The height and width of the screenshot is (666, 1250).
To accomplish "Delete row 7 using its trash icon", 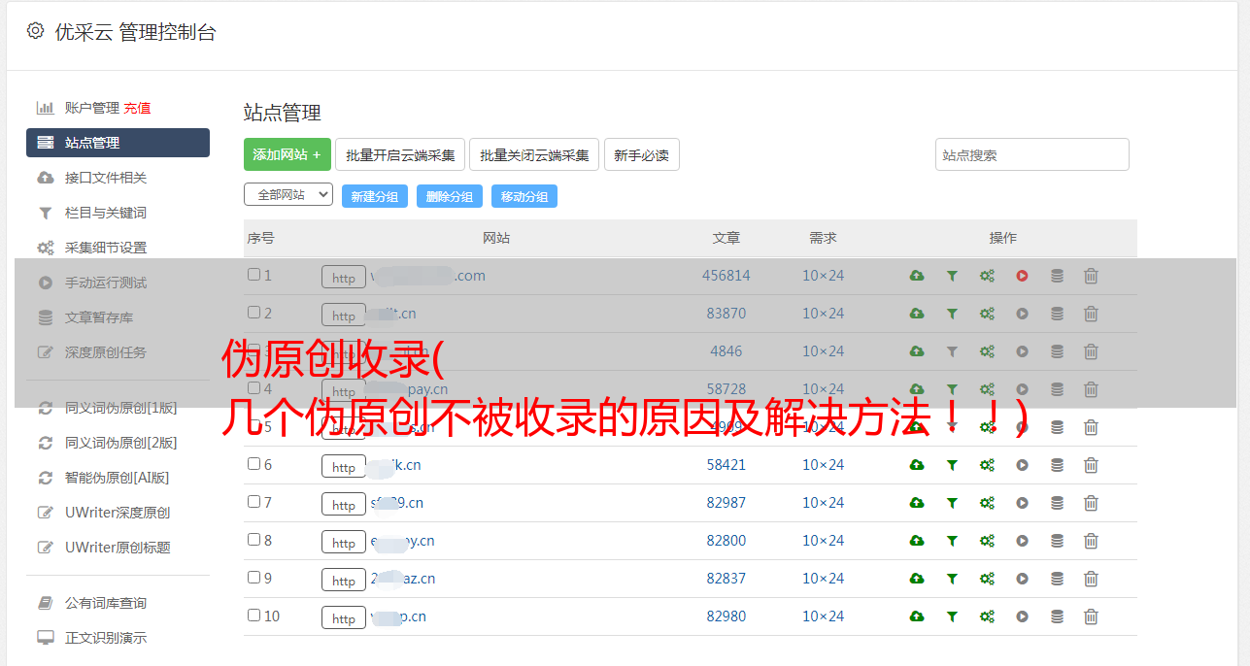I will click(x=1091, y=503).
